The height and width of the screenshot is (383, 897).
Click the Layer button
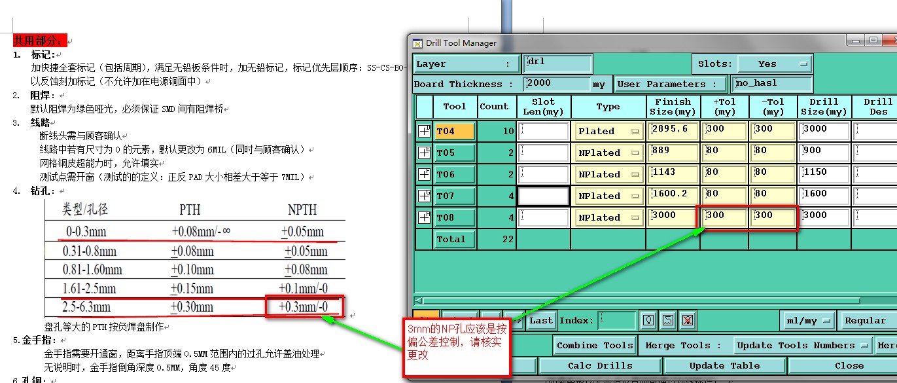click(466, 64)
